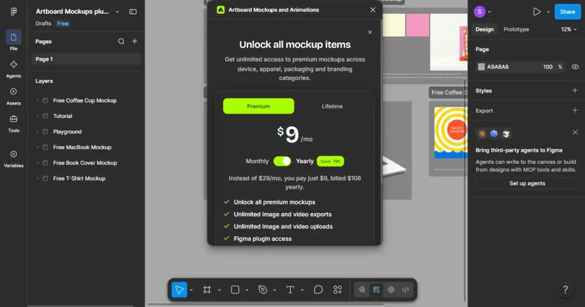Expand the Playground layer
This screenshot has height=307, width=585.
point(37,131)
